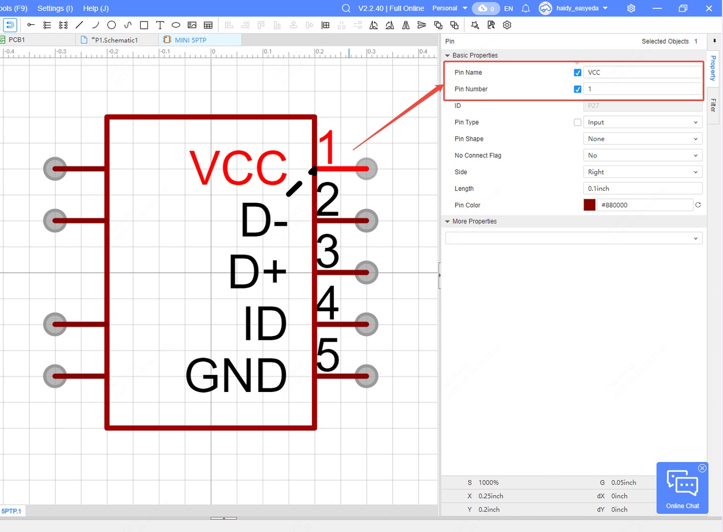Click the Pin Color swatch
Viewport: 723px width, 532px height.
(589, 205)
